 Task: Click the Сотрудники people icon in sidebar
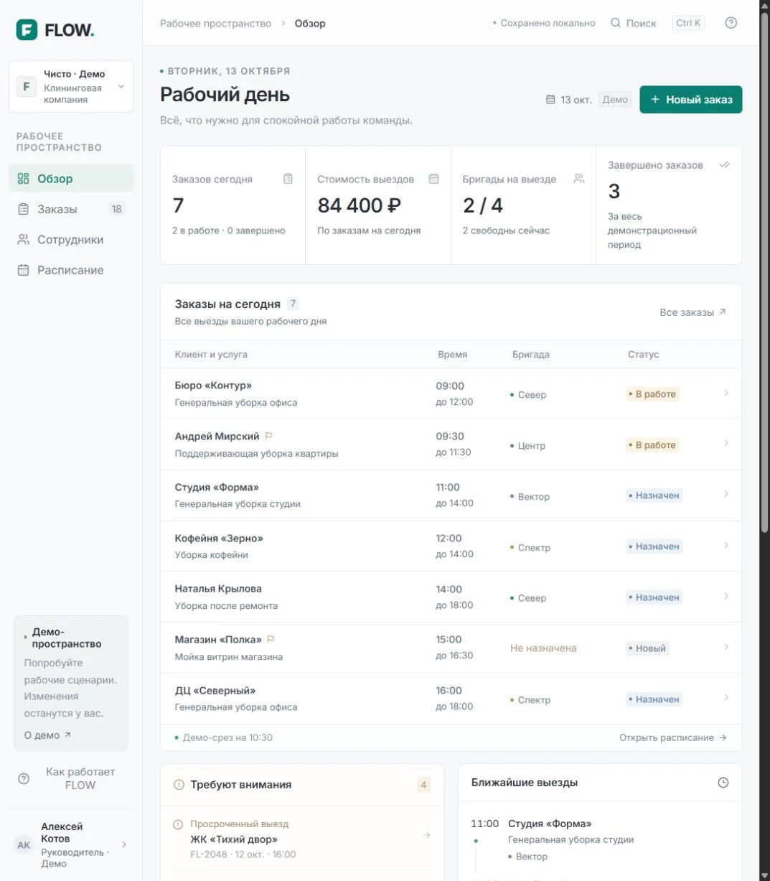pyautogui.click(x=23, y=240)
